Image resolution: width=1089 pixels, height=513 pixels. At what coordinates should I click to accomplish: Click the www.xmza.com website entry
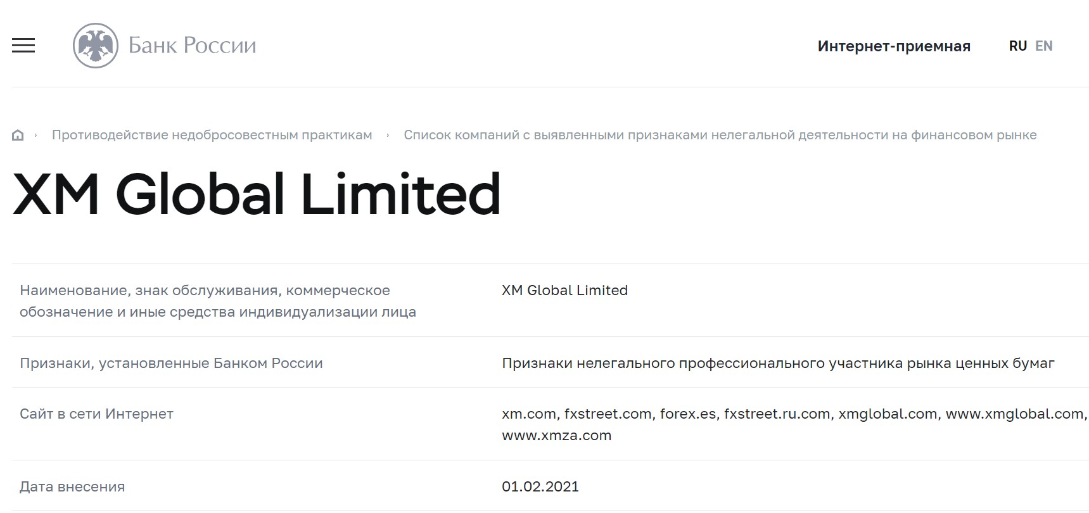tap(556, 435)
